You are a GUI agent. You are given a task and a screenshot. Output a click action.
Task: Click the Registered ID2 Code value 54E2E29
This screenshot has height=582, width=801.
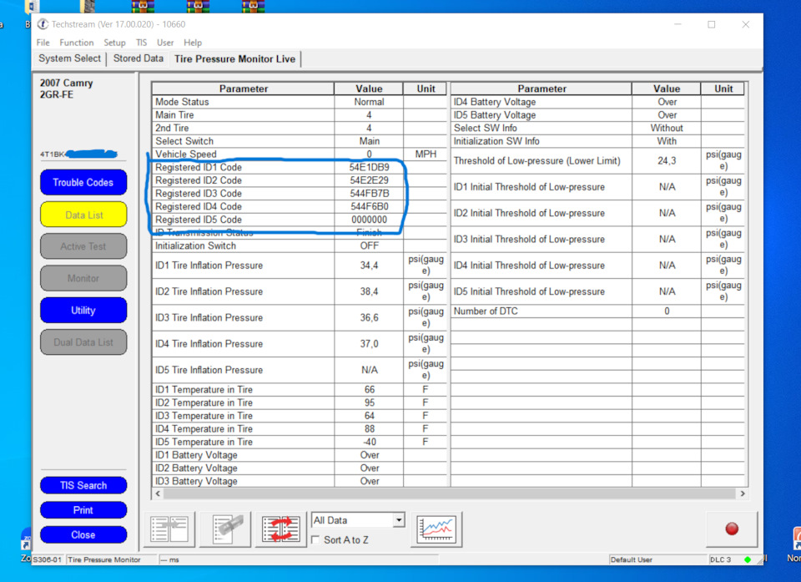(370, 180)
